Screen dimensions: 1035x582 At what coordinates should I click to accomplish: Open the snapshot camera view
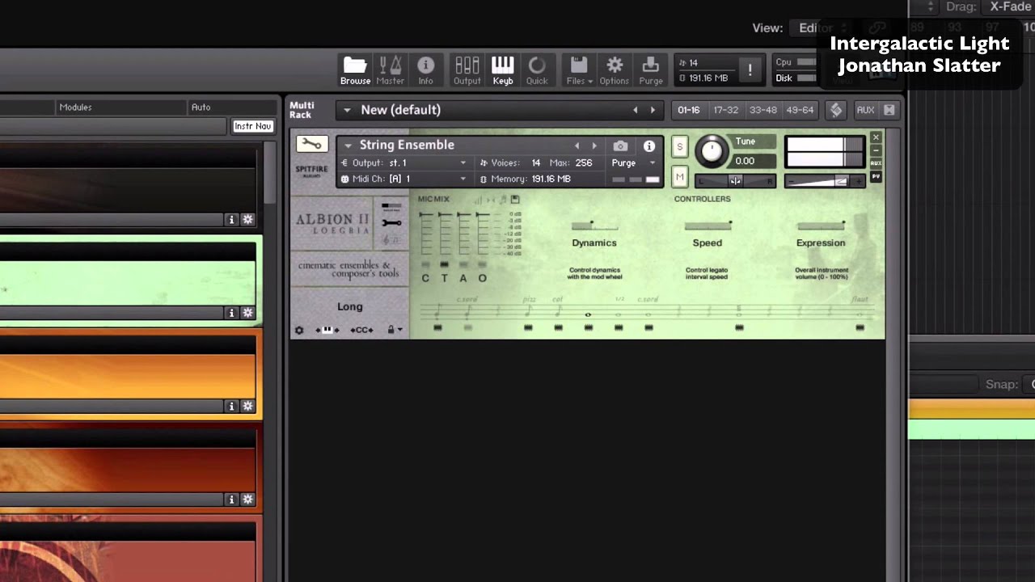click(x=620, y=145)
